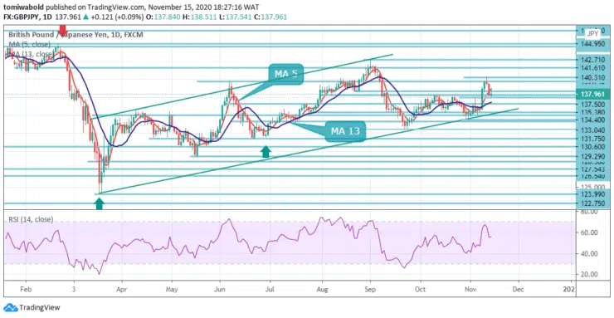
Task: Select the MA (5, close) indicator legend
Action: point(29,44)
